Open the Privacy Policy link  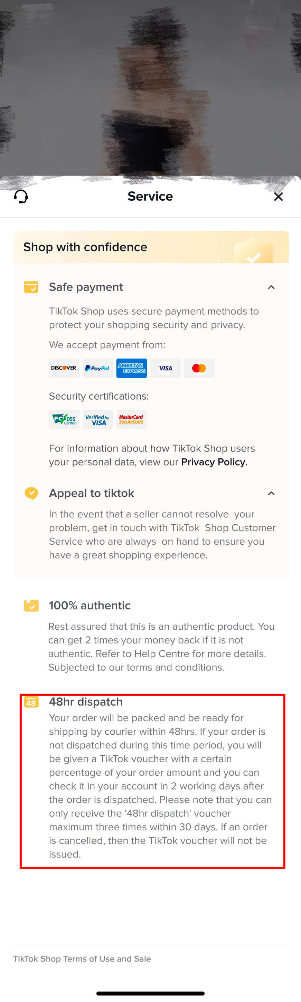[x=213, y=462]
